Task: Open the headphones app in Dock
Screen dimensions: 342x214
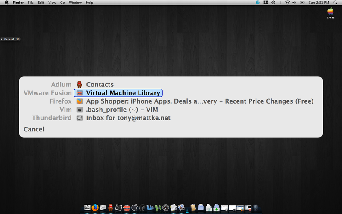Action: 142,208
